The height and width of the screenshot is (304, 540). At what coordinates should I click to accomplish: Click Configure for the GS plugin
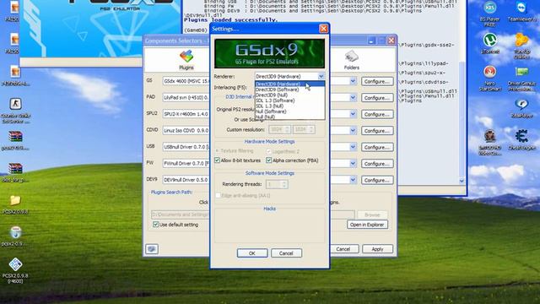(x=377, y=81)
